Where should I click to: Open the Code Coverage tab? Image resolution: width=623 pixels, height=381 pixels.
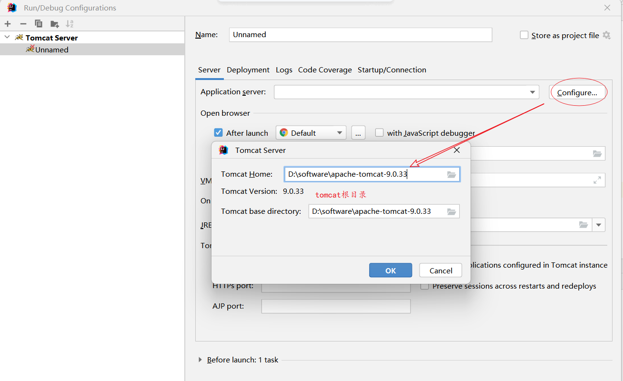(x=325, y=70)
